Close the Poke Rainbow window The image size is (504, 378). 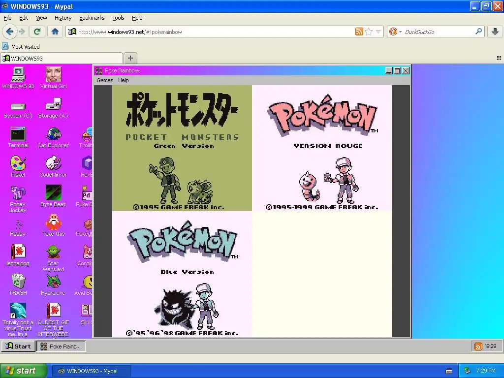coord(406,71)
